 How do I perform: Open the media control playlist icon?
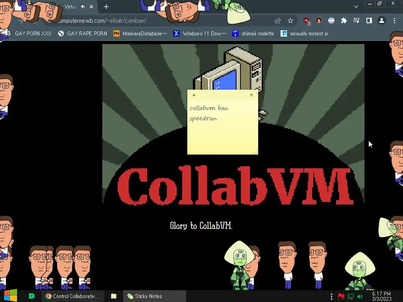356,20
